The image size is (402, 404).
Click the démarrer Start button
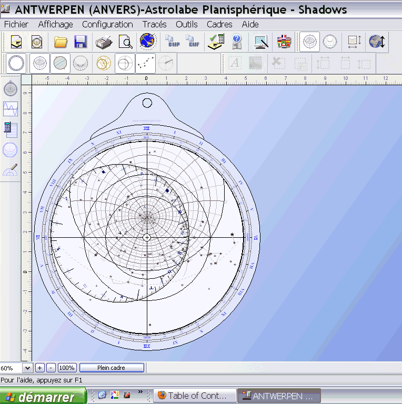(x=43, y=396)
